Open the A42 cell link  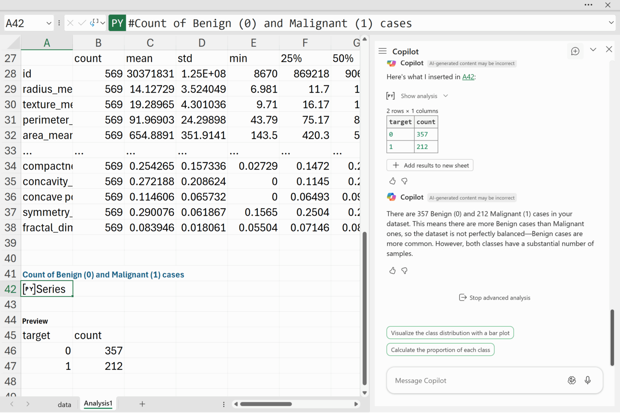(x=468, y=77)
